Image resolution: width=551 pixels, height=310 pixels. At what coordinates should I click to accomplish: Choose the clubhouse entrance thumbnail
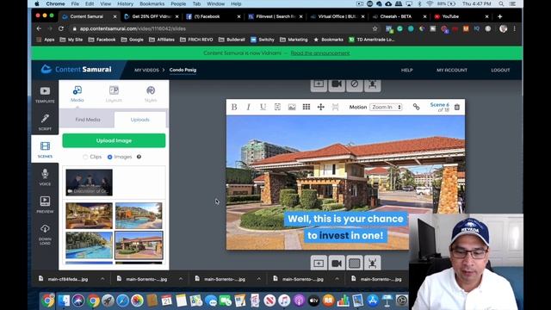click(x=139, y=245)
